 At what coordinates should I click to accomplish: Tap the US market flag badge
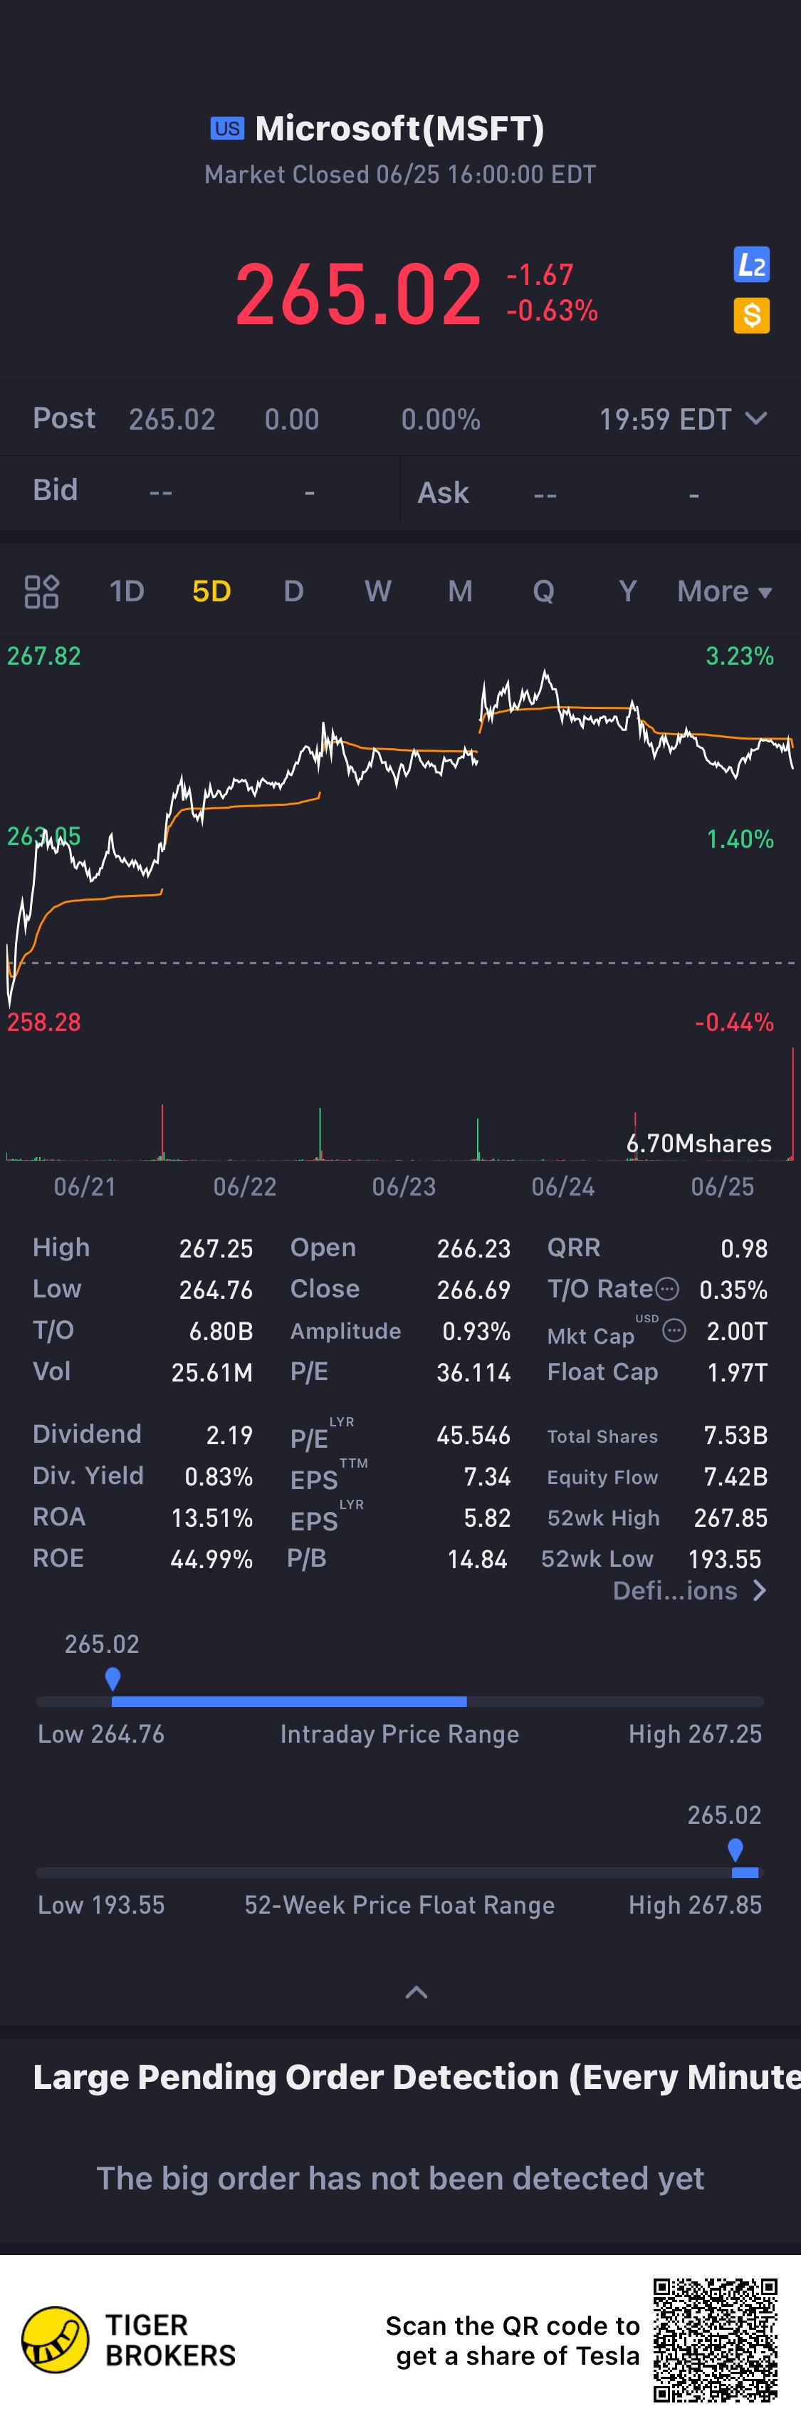click(227, 128)
